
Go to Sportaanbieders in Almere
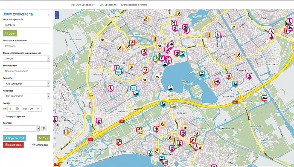pos(134,5)
